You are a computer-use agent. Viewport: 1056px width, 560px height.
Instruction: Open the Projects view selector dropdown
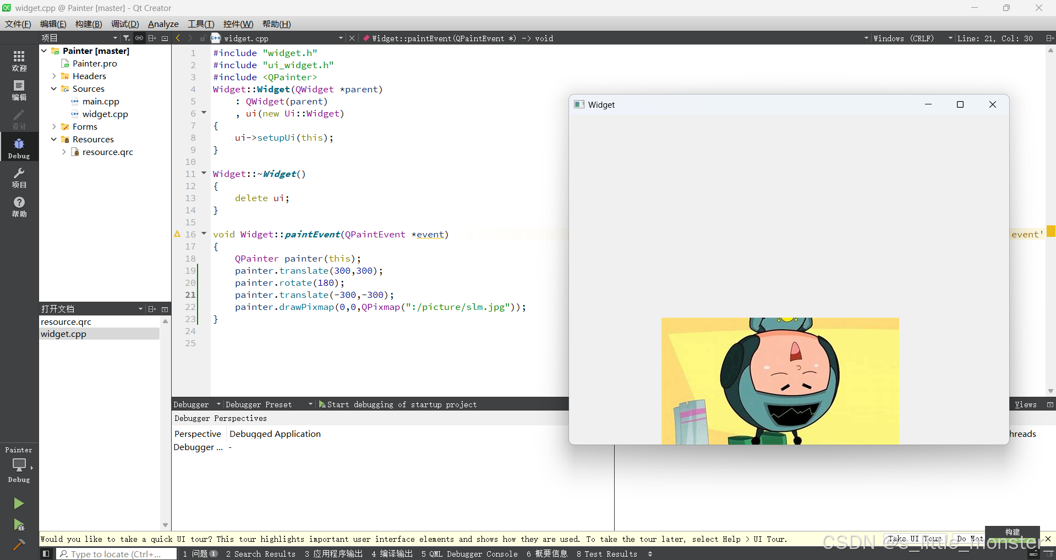(x=115, y=38)
